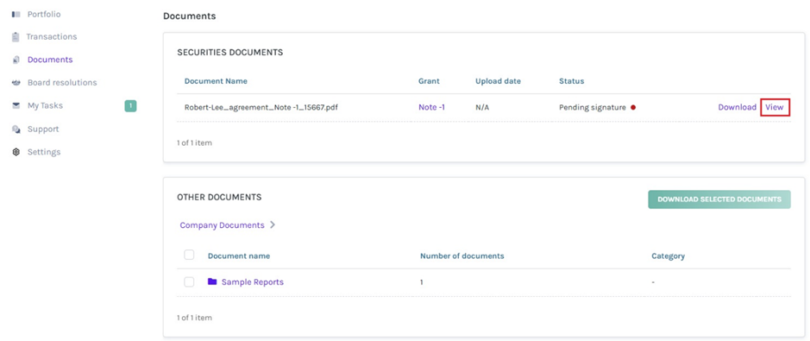Click the OTHER DOCUMENTS section title
The height and width of the screenshot is (341, 810).
[x=220, y=198]
